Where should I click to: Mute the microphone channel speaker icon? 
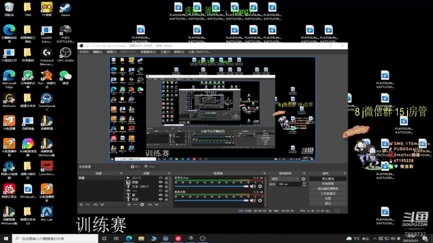point(253,186)
